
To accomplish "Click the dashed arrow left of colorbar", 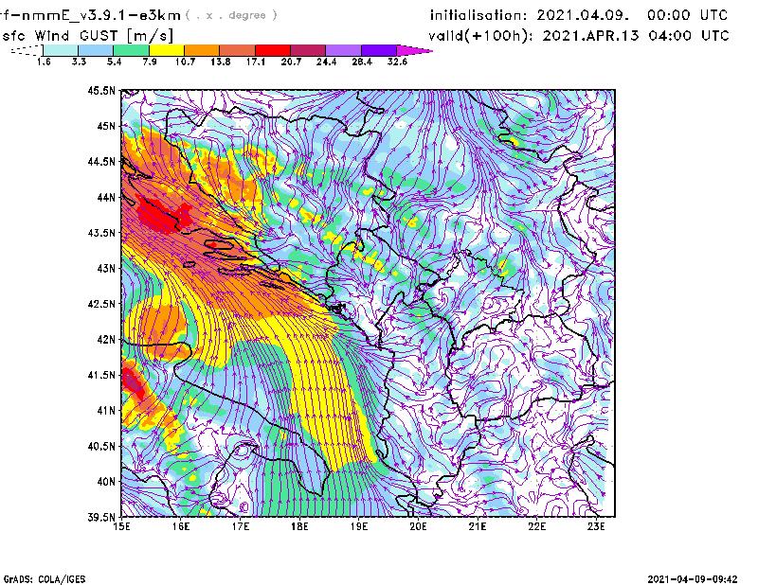I will [24, 50].
